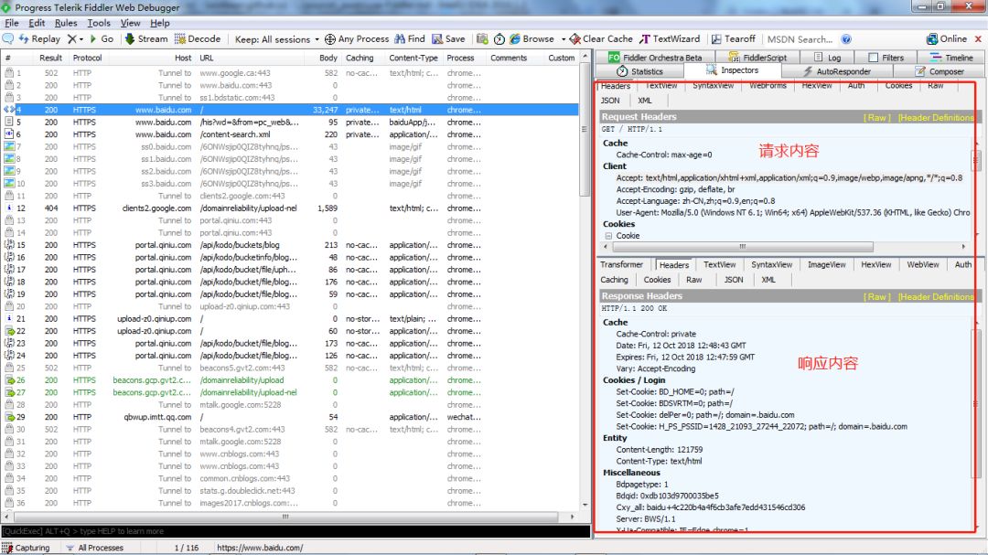Image resolution: width=988 pixels, height=555 pixels.
Task: Toggle the Online indicator in the toolbar
Action: coord(947,39)
